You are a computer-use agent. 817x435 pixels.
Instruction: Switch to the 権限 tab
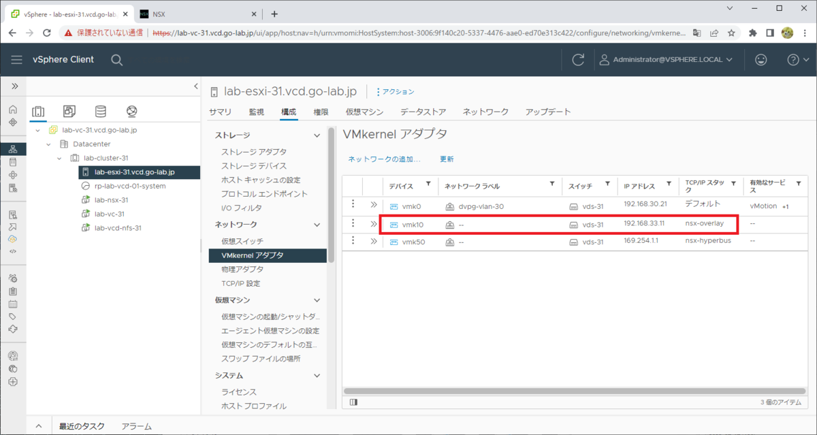pyautogui.click(x=321, y=112)
